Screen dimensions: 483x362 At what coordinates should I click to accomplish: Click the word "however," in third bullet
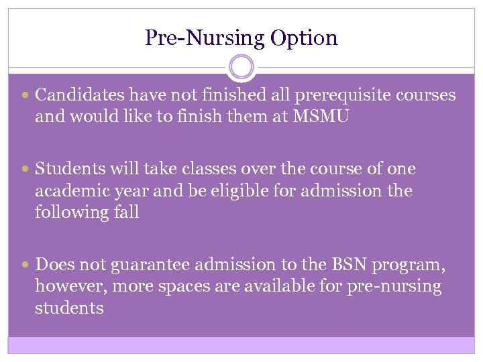67,286
